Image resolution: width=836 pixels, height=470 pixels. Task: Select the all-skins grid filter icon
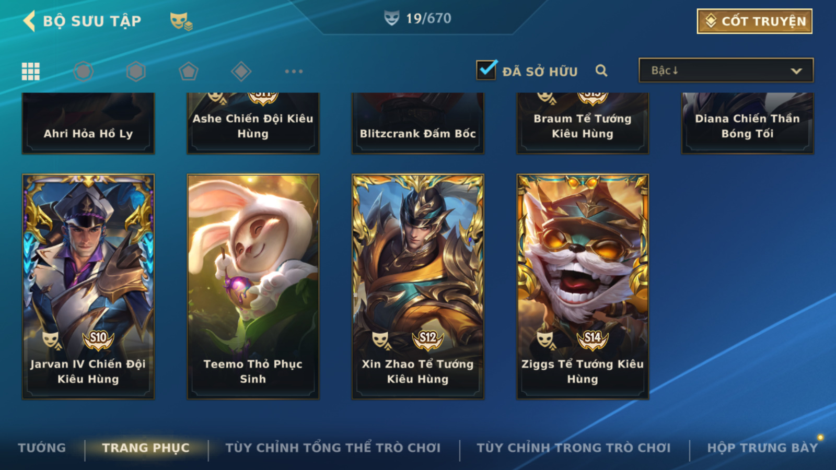tap(30, 71)
